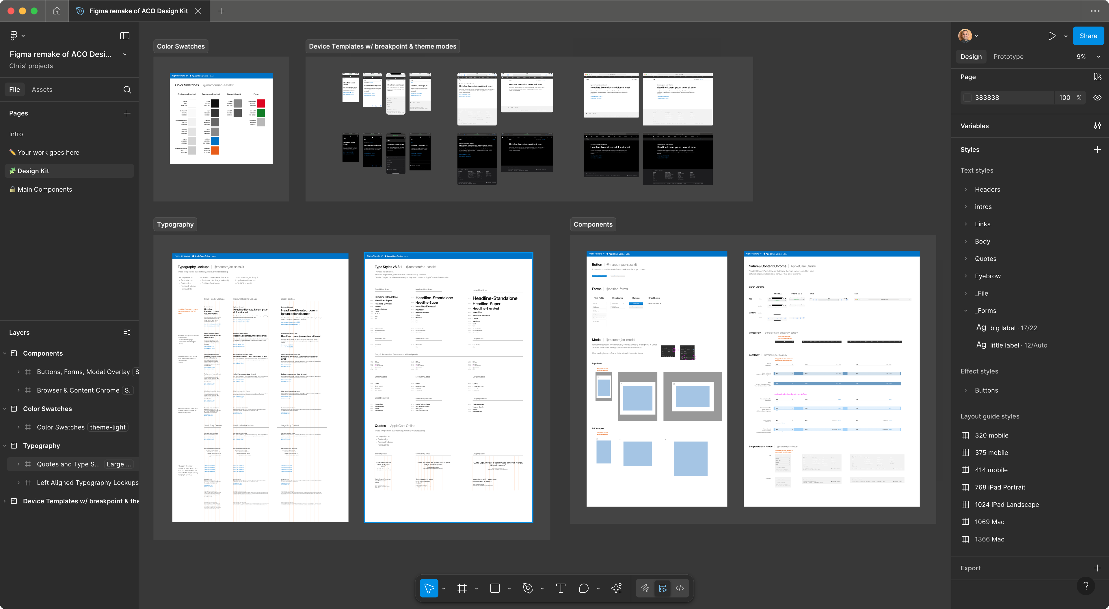Click the blue Share button
Viewport: 1109px width, 609px height.
tap(1088, 36)
